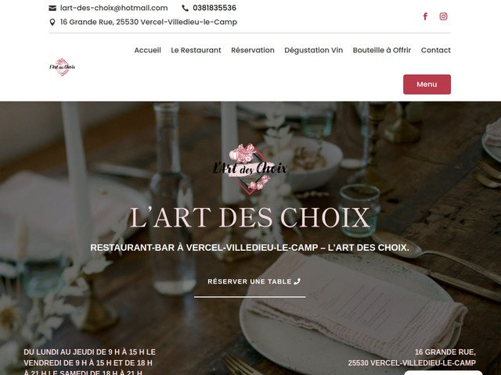Open the Réservation page

click(253, 50)
